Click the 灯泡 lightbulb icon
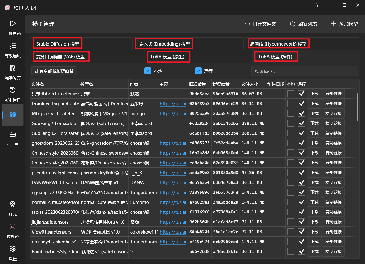The width and height of the screenshot is (365, 264). pos(13,205)
